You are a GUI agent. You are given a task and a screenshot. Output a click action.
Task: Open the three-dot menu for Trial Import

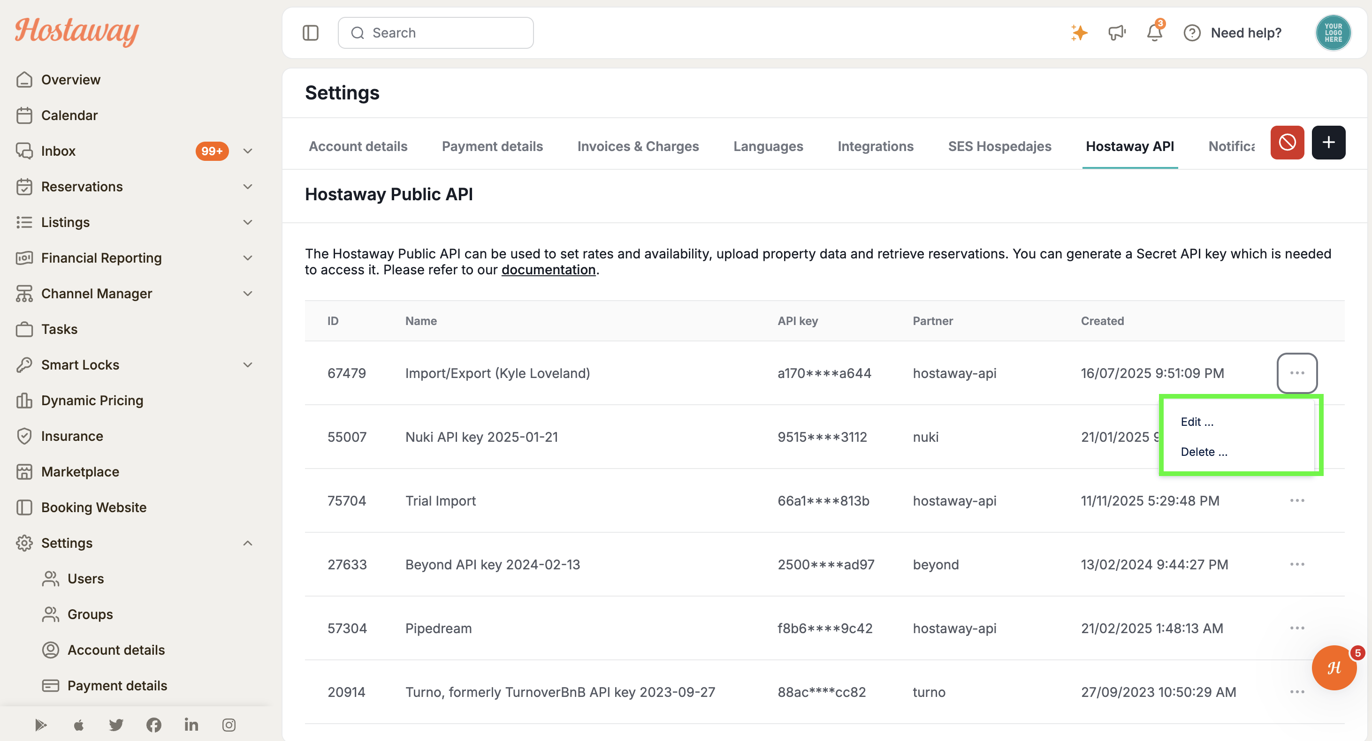coord(1297,500)
